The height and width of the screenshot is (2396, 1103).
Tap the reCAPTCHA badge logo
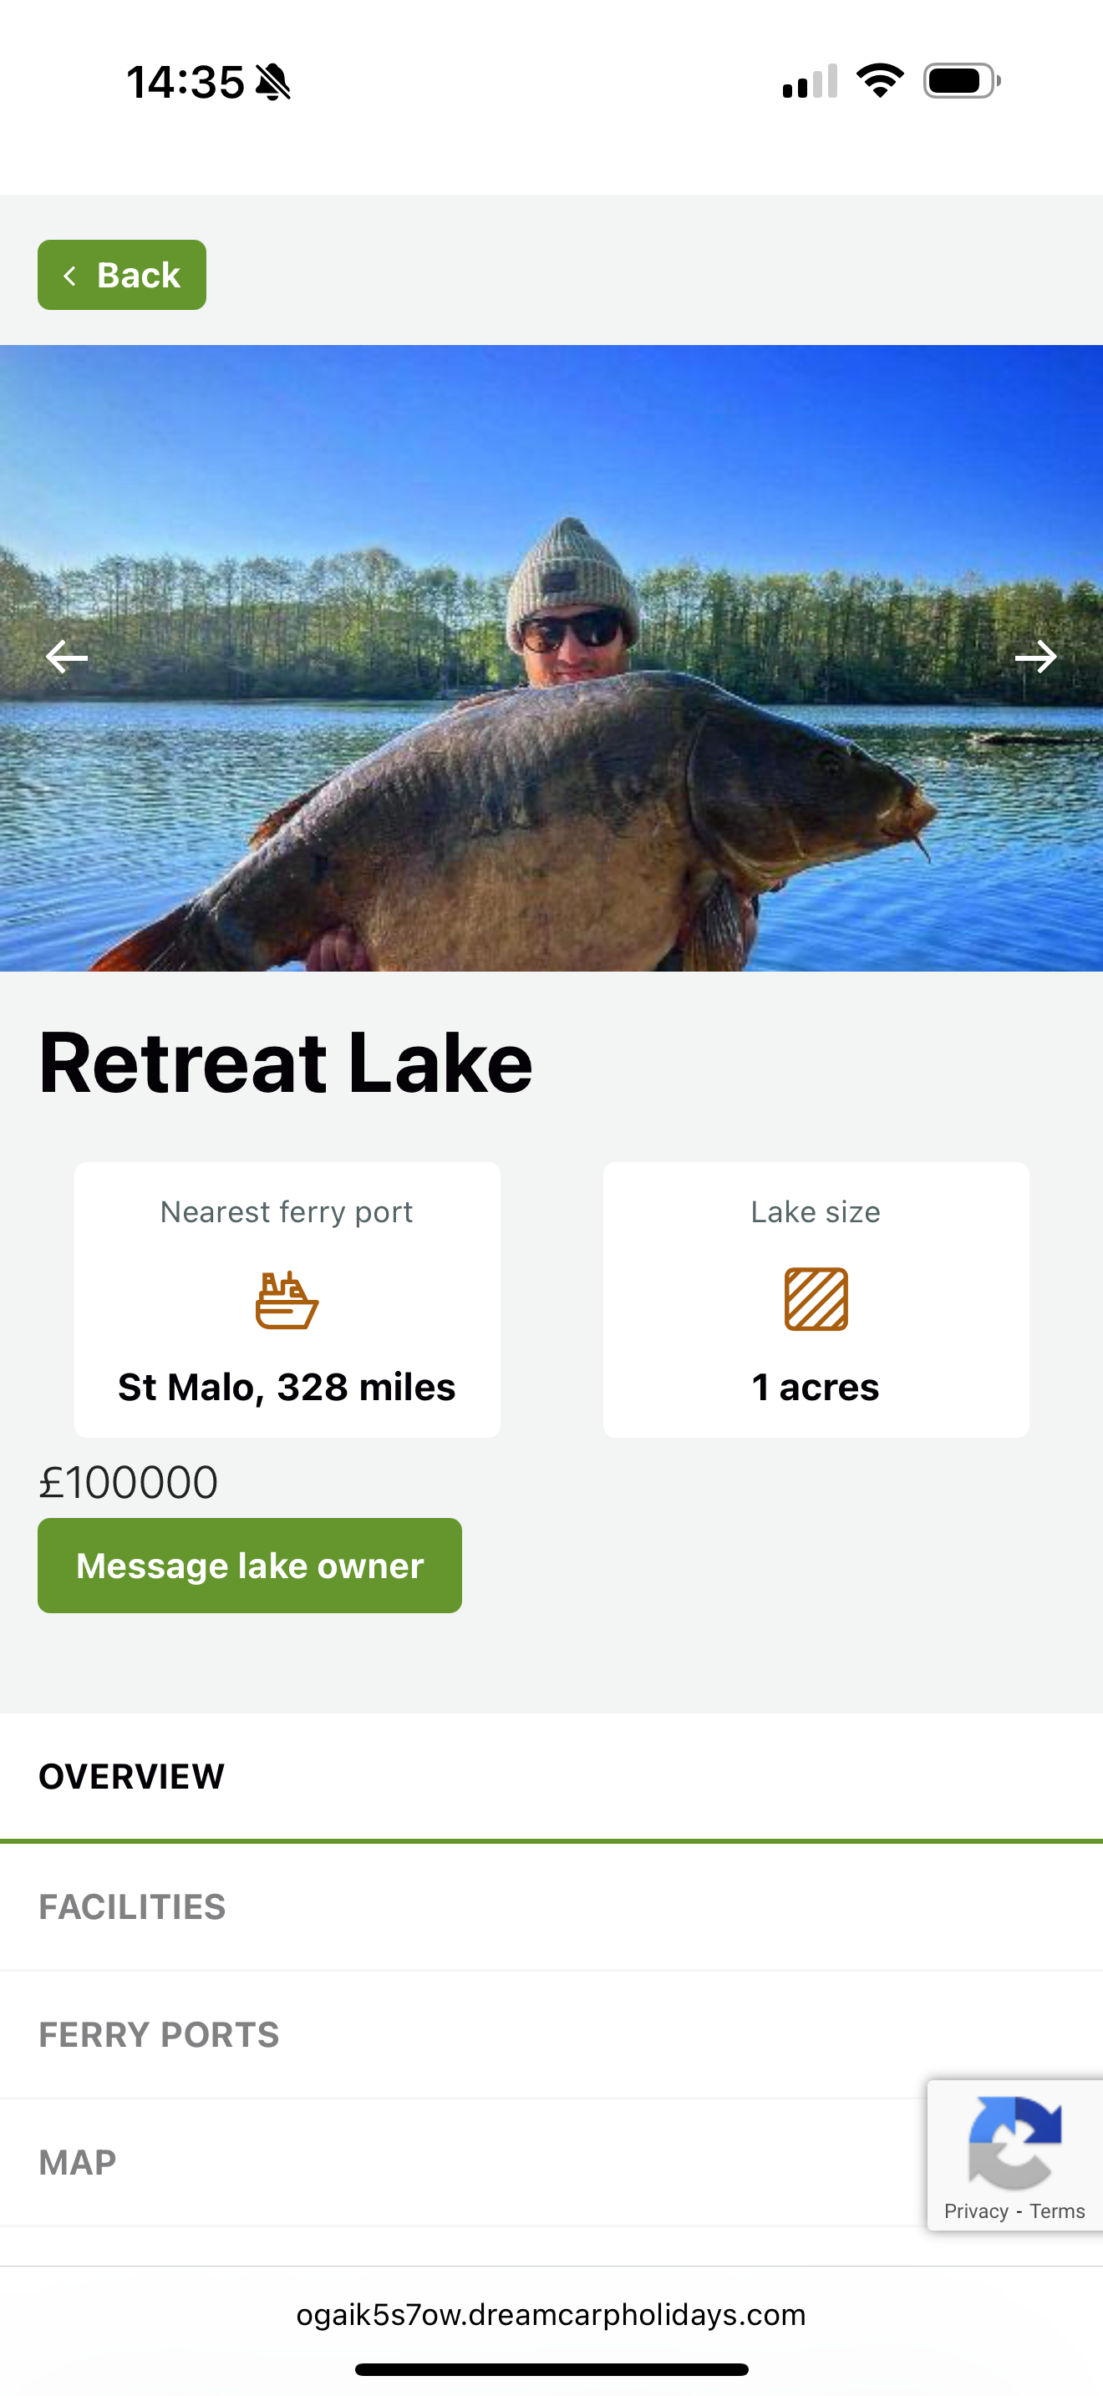1014,2143
